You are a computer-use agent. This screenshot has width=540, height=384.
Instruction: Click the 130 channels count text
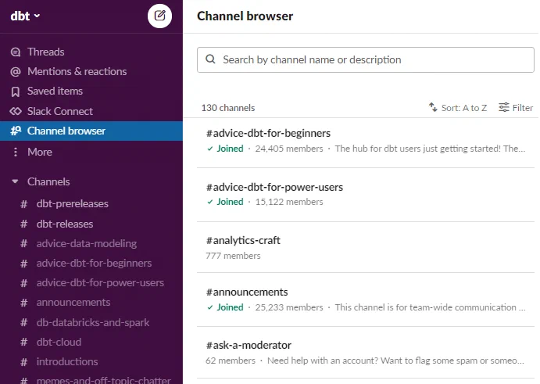click(x=228, y=108)
